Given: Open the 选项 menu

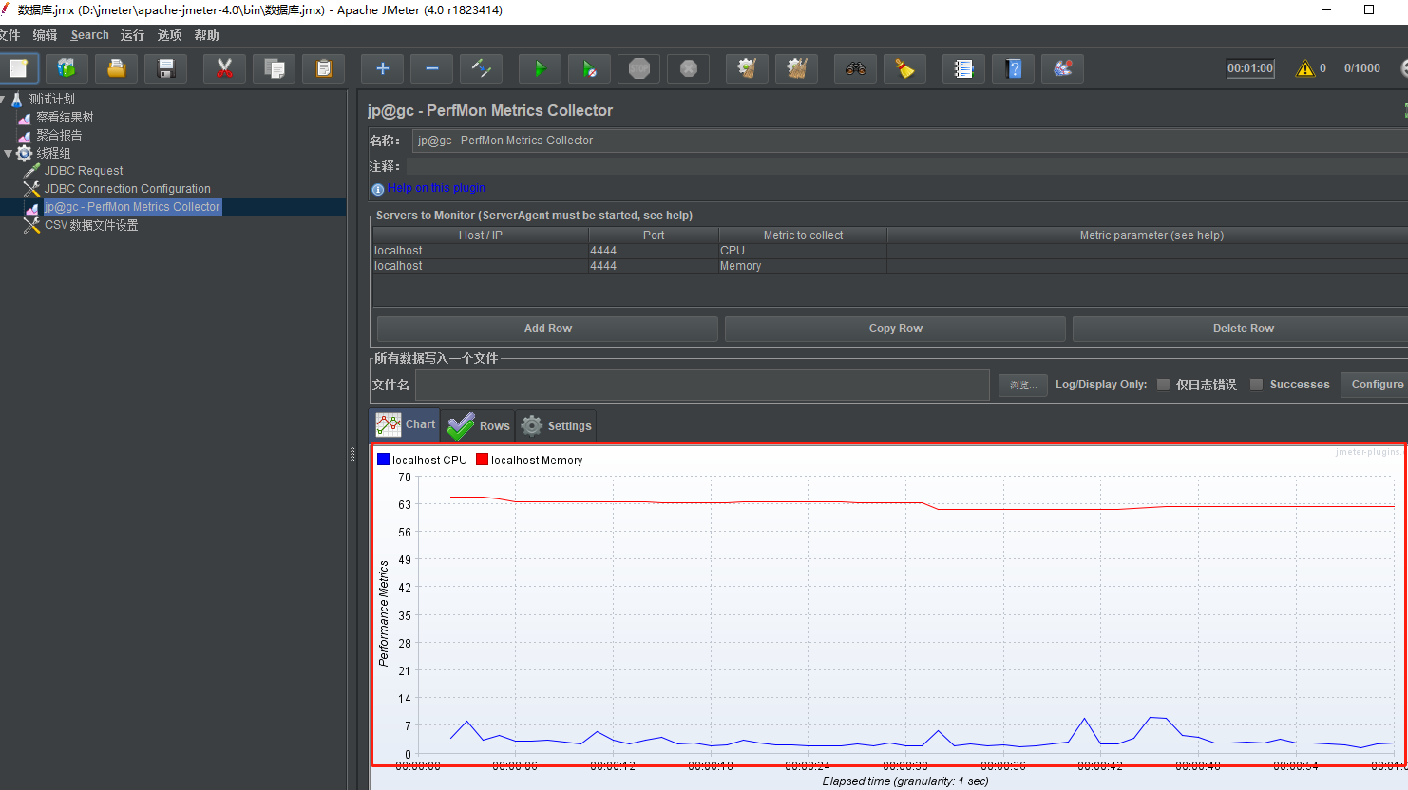Looking at the screenshot, I should pos(169,35).
